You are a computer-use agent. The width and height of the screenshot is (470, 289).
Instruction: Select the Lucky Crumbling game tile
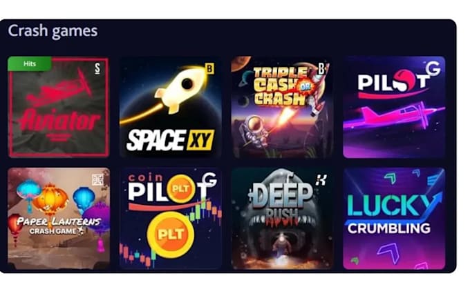click(x=394, y=219)
